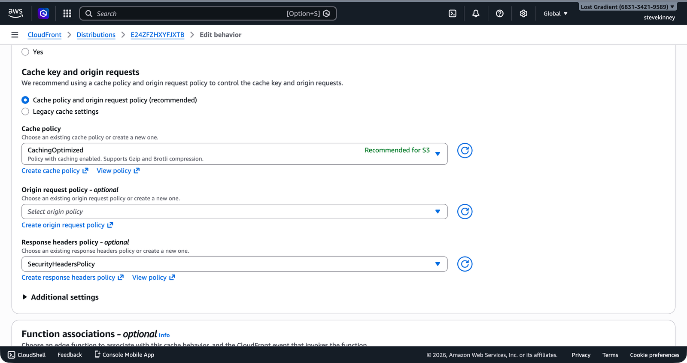Refresh the cache policy list

coord(465,151)
